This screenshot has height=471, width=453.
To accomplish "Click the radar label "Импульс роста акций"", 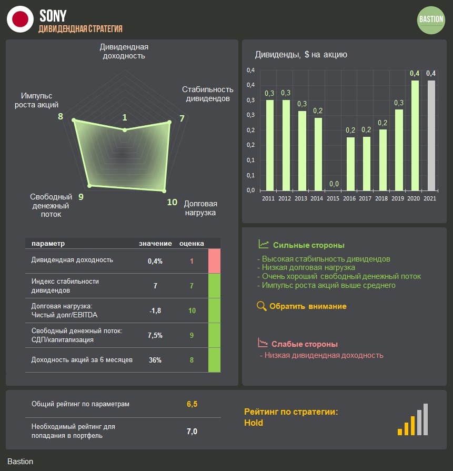I will tap(36, 100).
